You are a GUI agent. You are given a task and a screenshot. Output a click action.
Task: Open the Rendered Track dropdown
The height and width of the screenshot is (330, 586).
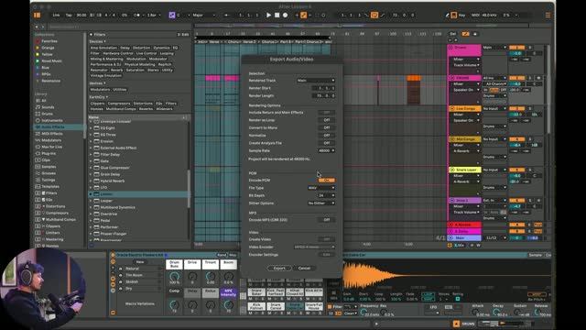coord(316,81)
